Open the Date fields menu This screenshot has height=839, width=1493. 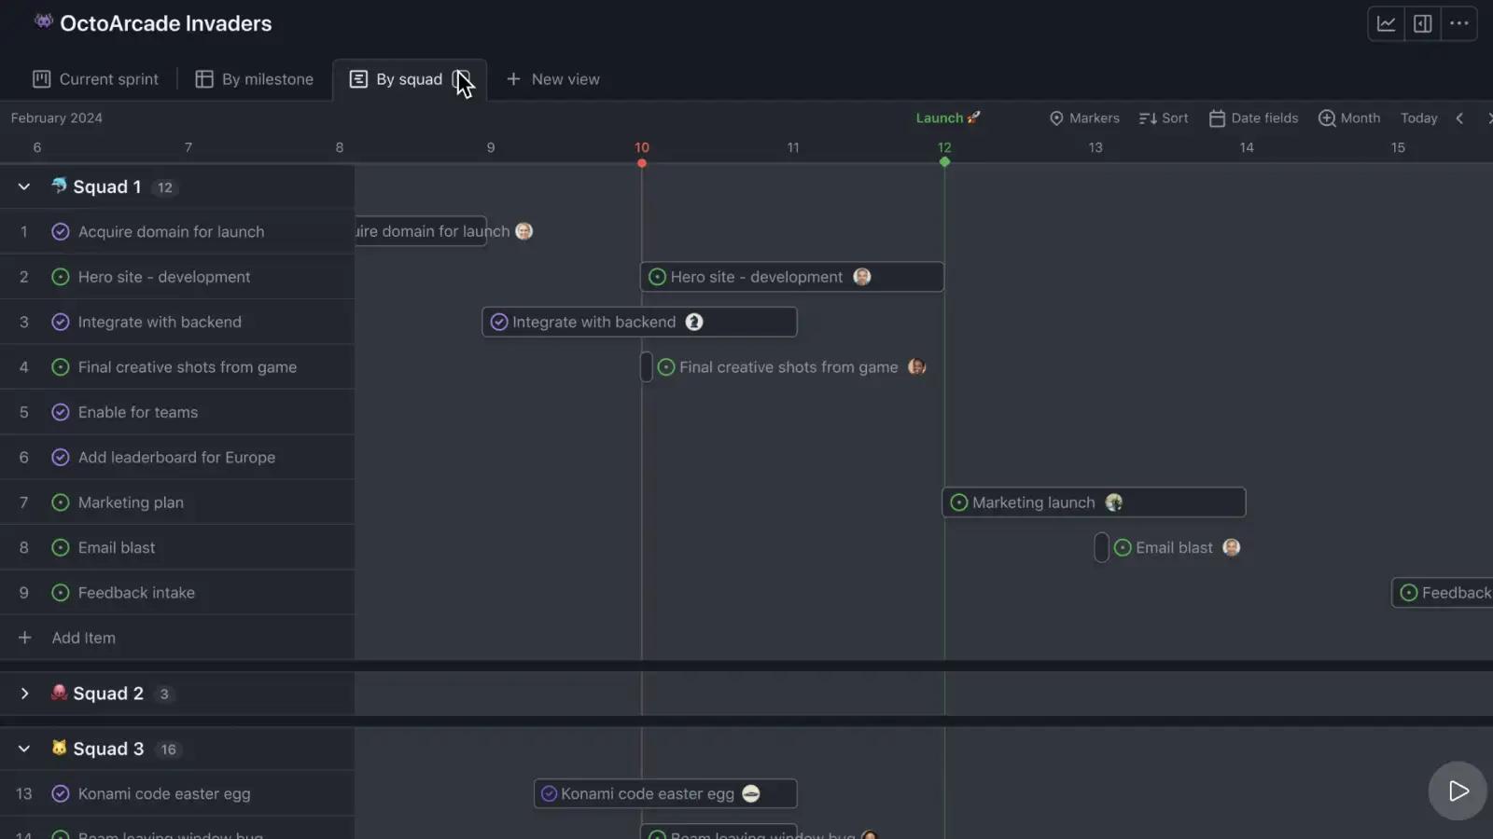tap(1253, 118)
